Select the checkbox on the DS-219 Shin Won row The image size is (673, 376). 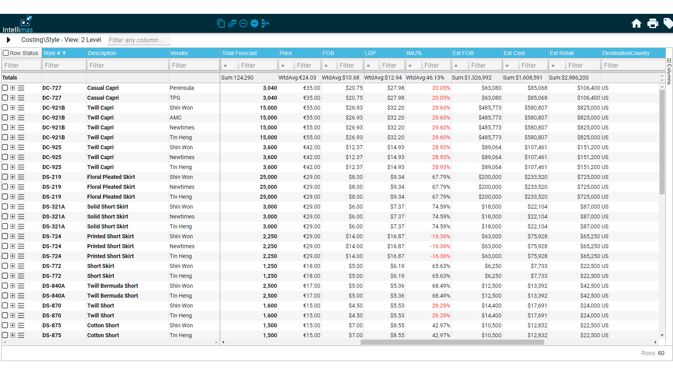(5, 177)
